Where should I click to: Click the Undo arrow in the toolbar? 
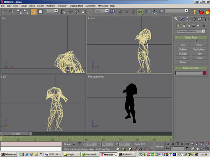[5, 12]
